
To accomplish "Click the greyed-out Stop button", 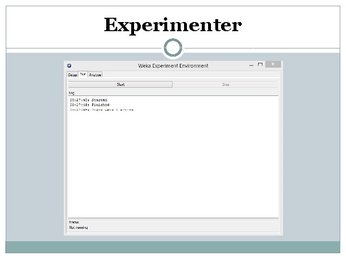I will 225,84.
